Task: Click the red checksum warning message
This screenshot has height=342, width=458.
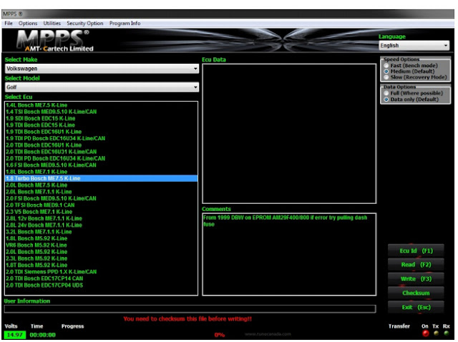Action: [x=187, y=319]
